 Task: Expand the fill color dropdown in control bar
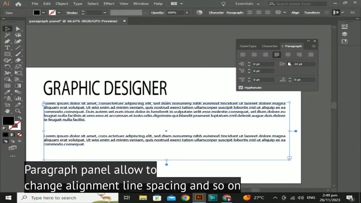(x=43, y=12)
